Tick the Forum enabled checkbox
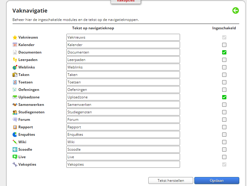 [224, 120]
